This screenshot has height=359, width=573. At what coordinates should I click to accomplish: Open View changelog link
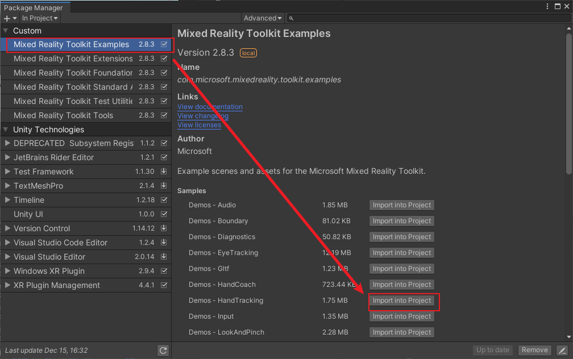click(x=203, y=116)
